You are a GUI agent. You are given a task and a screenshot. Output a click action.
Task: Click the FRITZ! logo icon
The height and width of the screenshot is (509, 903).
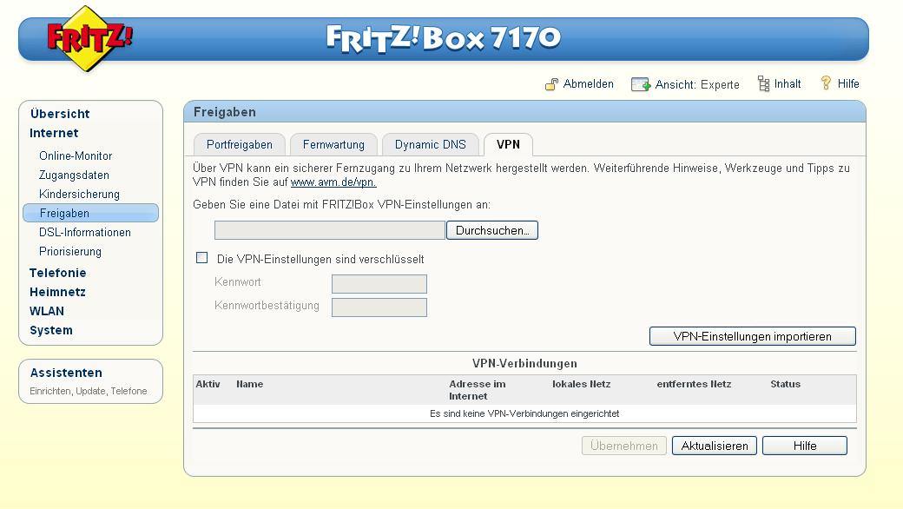tap(88, 38)
